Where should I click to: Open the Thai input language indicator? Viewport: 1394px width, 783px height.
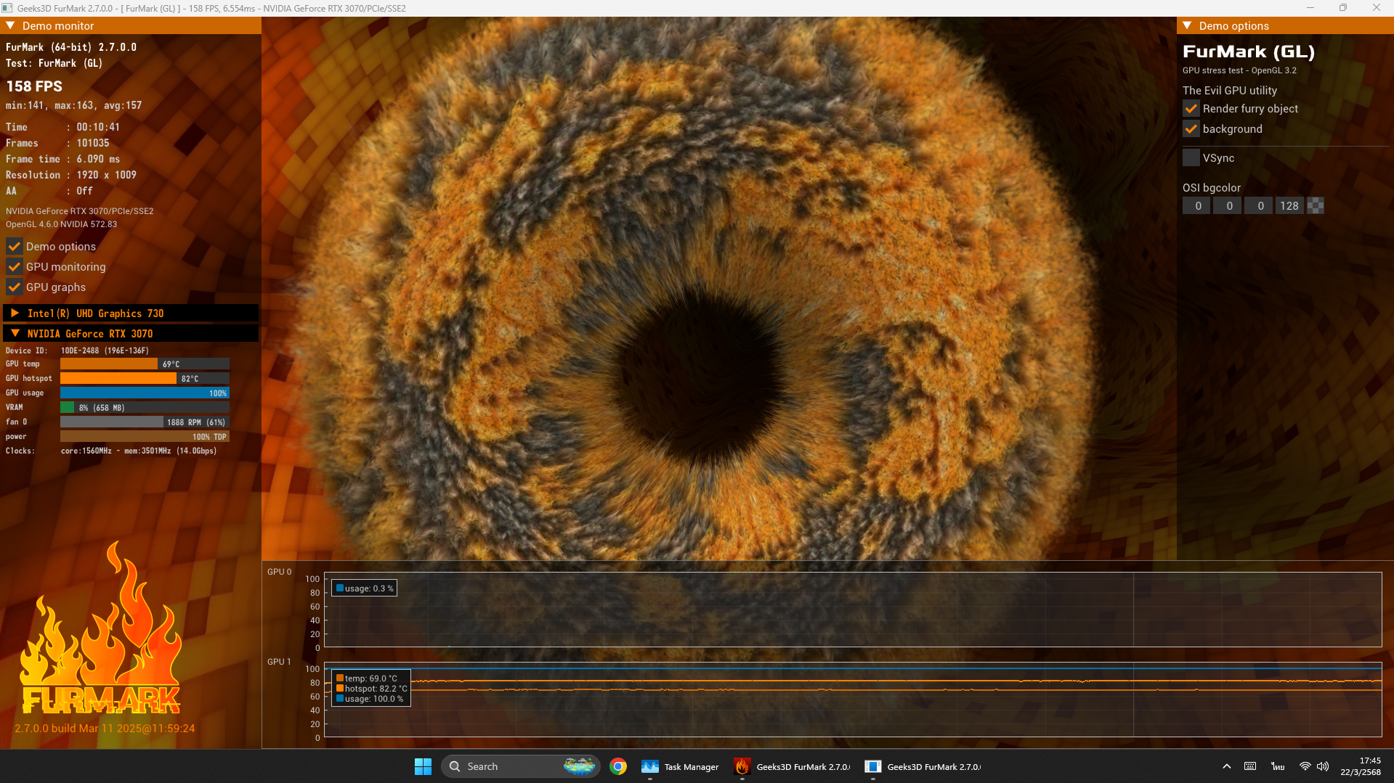(x=1278, y=766)
